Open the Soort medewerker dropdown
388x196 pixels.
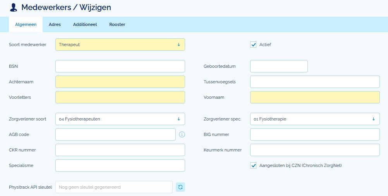point(120,45)
